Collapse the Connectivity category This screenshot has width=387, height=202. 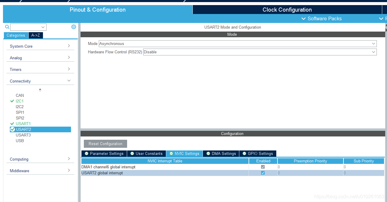(x=40, y=81)
